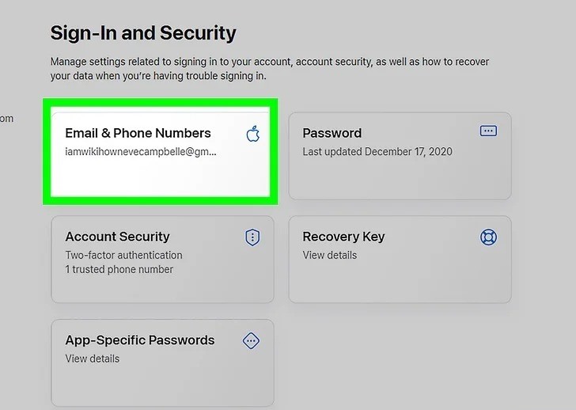Click "Last updated December 17, 2020" text
The image size is (576, 410).
click(x=377, y=151)
